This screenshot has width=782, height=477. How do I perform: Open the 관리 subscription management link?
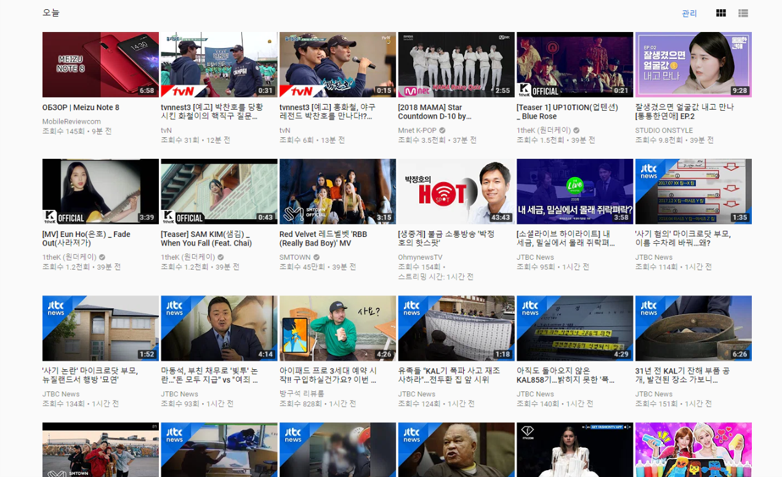(x=689, y=13)
